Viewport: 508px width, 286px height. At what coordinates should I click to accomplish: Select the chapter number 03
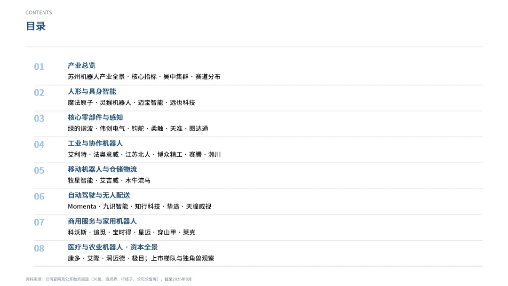[39, 119]
